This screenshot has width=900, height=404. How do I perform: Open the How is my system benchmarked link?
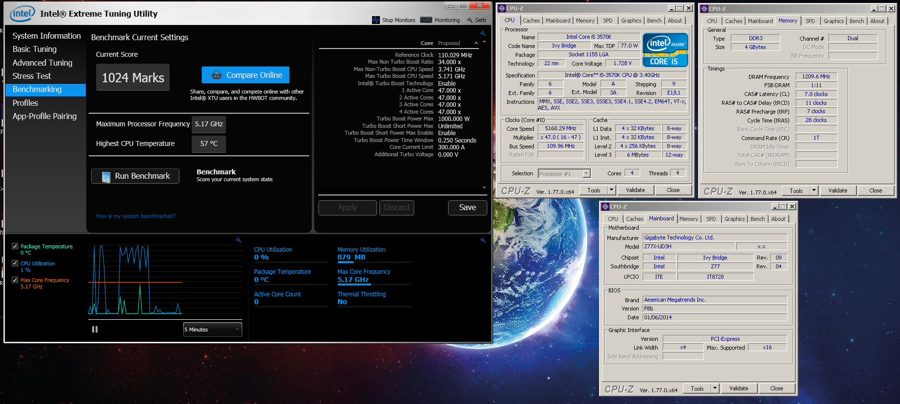(136, 216)
